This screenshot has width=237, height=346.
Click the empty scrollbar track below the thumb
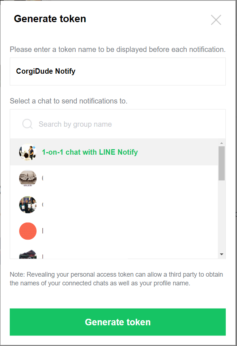[222, 218]
